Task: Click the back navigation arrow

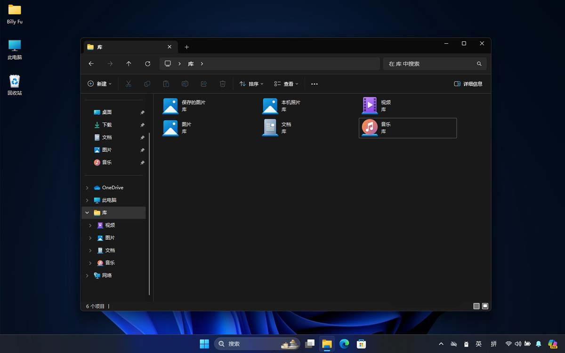Action: click(91, 64)
